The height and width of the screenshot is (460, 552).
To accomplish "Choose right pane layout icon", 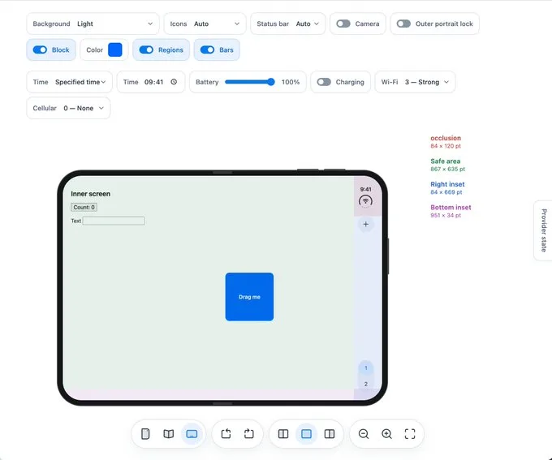I will (330, 434).
